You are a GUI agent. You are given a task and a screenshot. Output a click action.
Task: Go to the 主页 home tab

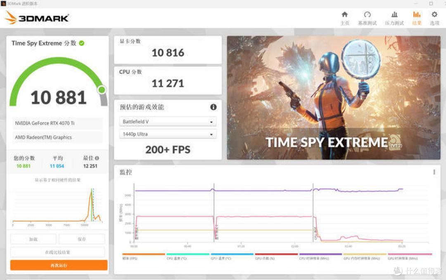click(x=344, y=18)
